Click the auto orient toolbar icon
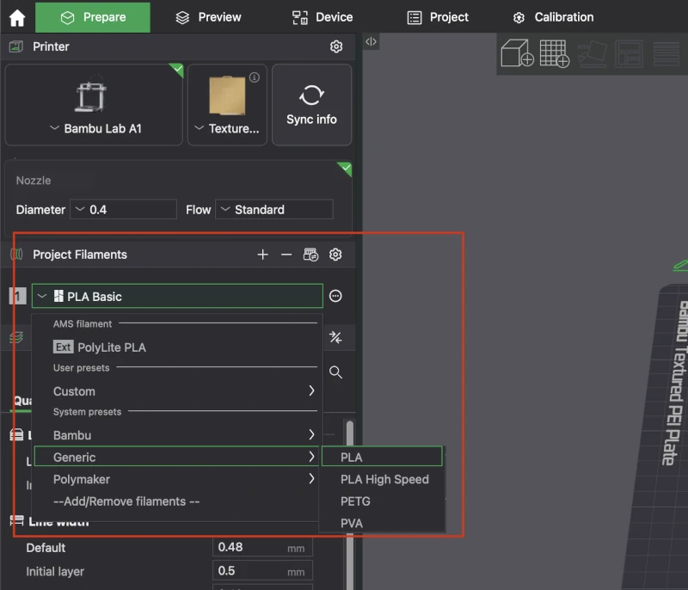Viewport: 688px width, 590px height. 592,53
